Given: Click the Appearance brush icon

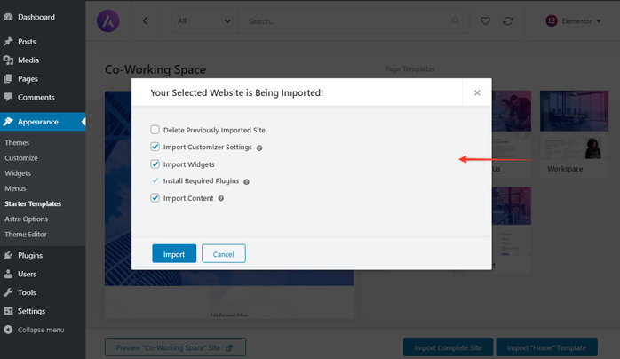Looking at the screenshot, I should pyautogui.click(x=8, y=122).
